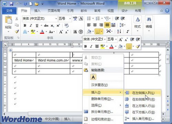Click the New document icon in title bar
This screenshot has width=172, height=124.
pos(31,4)
